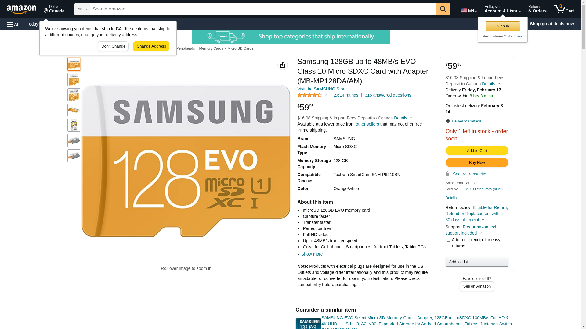Click the search magnifier button
This screenshot has width=586, height=329.
pos(443,9)
